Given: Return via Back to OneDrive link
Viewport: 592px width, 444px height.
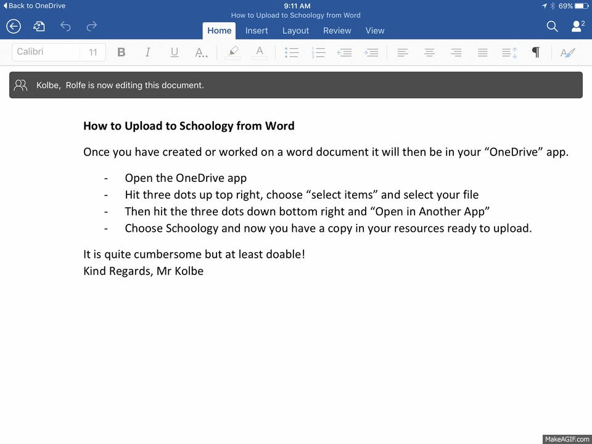Looking at the screenshot, I should pos(34,6).
